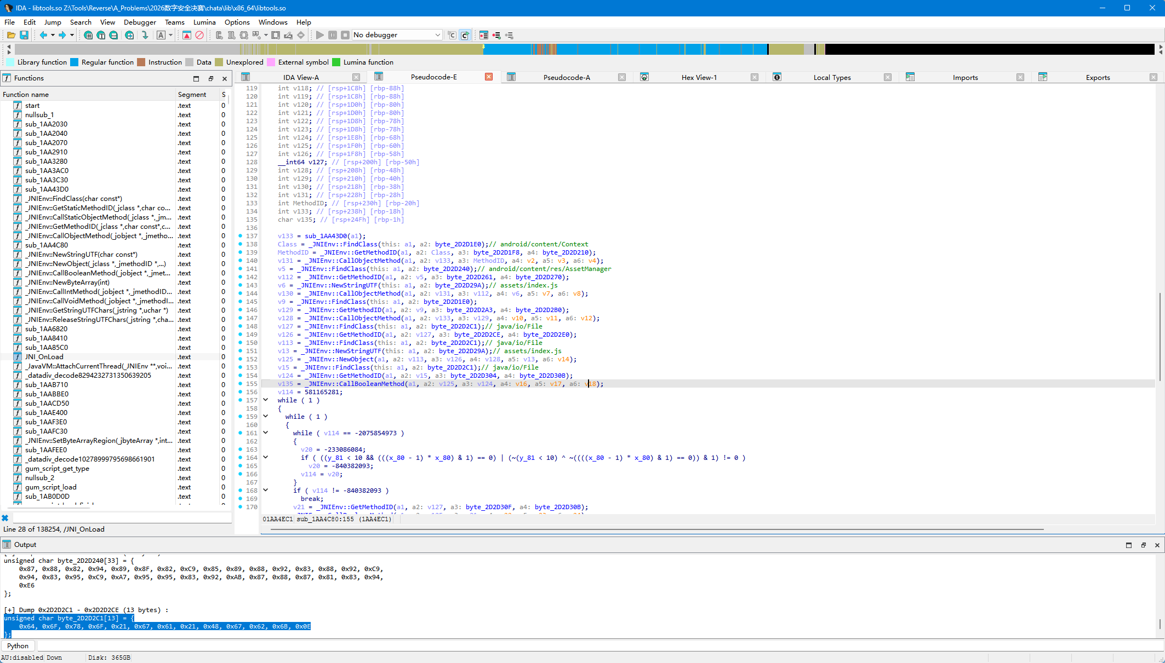1165x663 pixels.
Task: Click the Open file folder icon
Action: coord(11,35)
